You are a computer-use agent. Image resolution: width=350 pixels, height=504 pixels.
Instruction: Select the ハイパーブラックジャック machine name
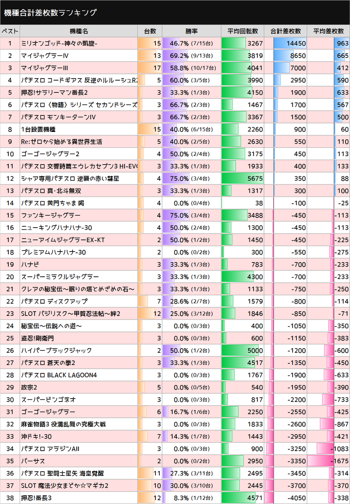56,351
